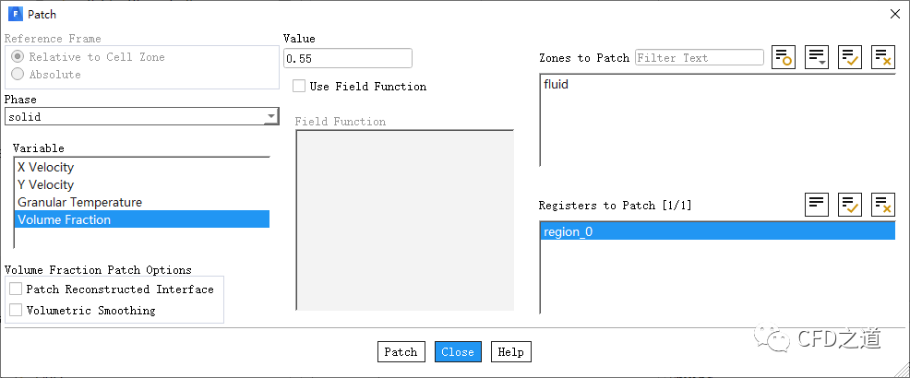Screen dimensions: 910x378
Task: Select fluid in Zones to Patch list
Action: [x=556, y=85]
